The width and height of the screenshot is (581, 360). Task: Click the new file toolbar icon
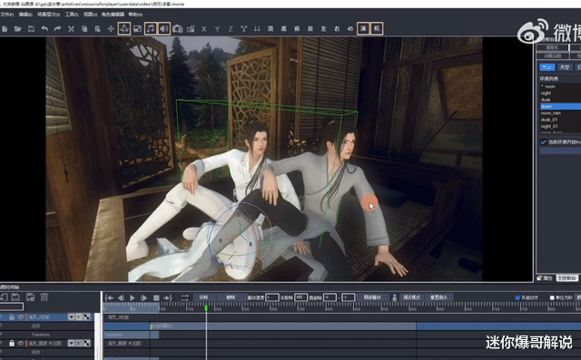point(5,29)
